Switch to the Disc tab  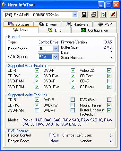[x=55, y=30]
